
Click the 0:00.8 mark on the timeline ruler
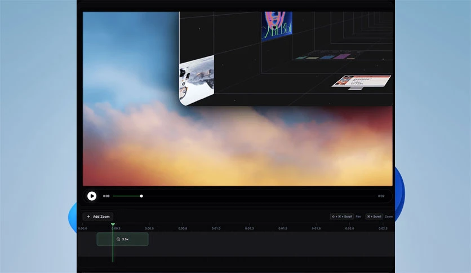point(183,228)
